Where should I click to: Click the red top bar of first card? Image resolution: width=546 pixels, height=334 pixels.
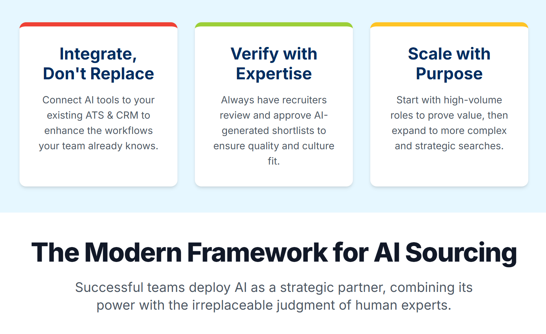98,24
